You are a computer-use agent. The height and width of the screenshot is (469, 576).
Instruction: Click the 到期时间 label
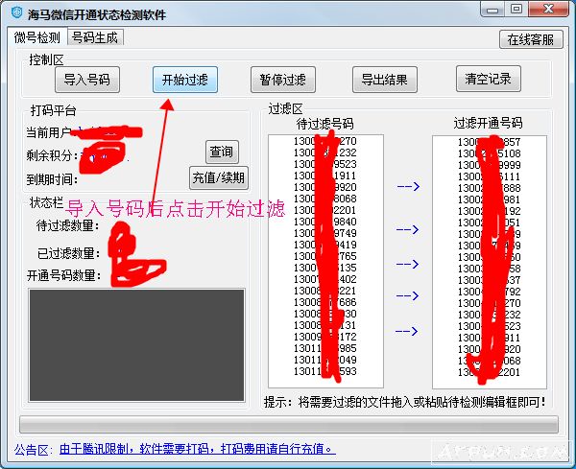pos(52,179)
